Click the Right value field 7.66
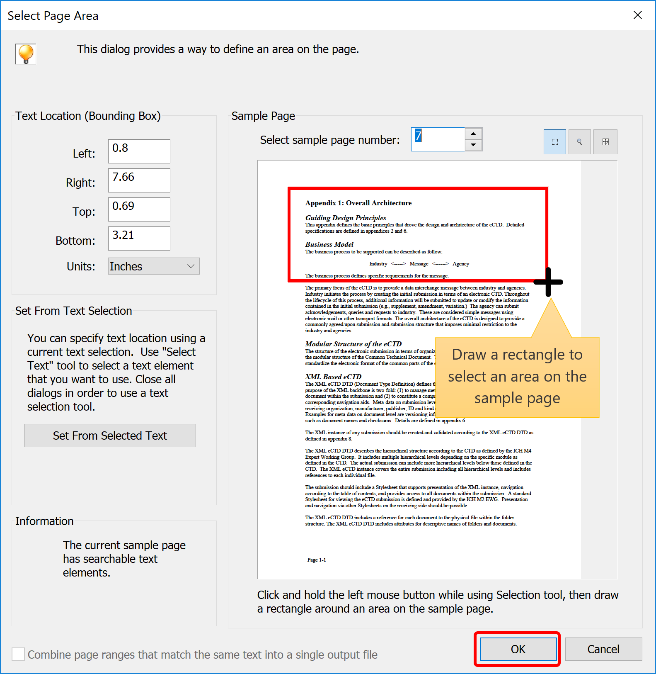 pyautogui.click(x=139, y=180)
